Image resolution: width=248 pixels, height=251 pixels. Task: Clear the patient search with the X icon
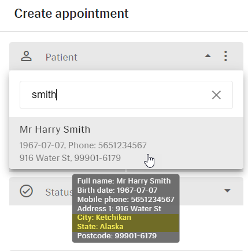point(216,95)
